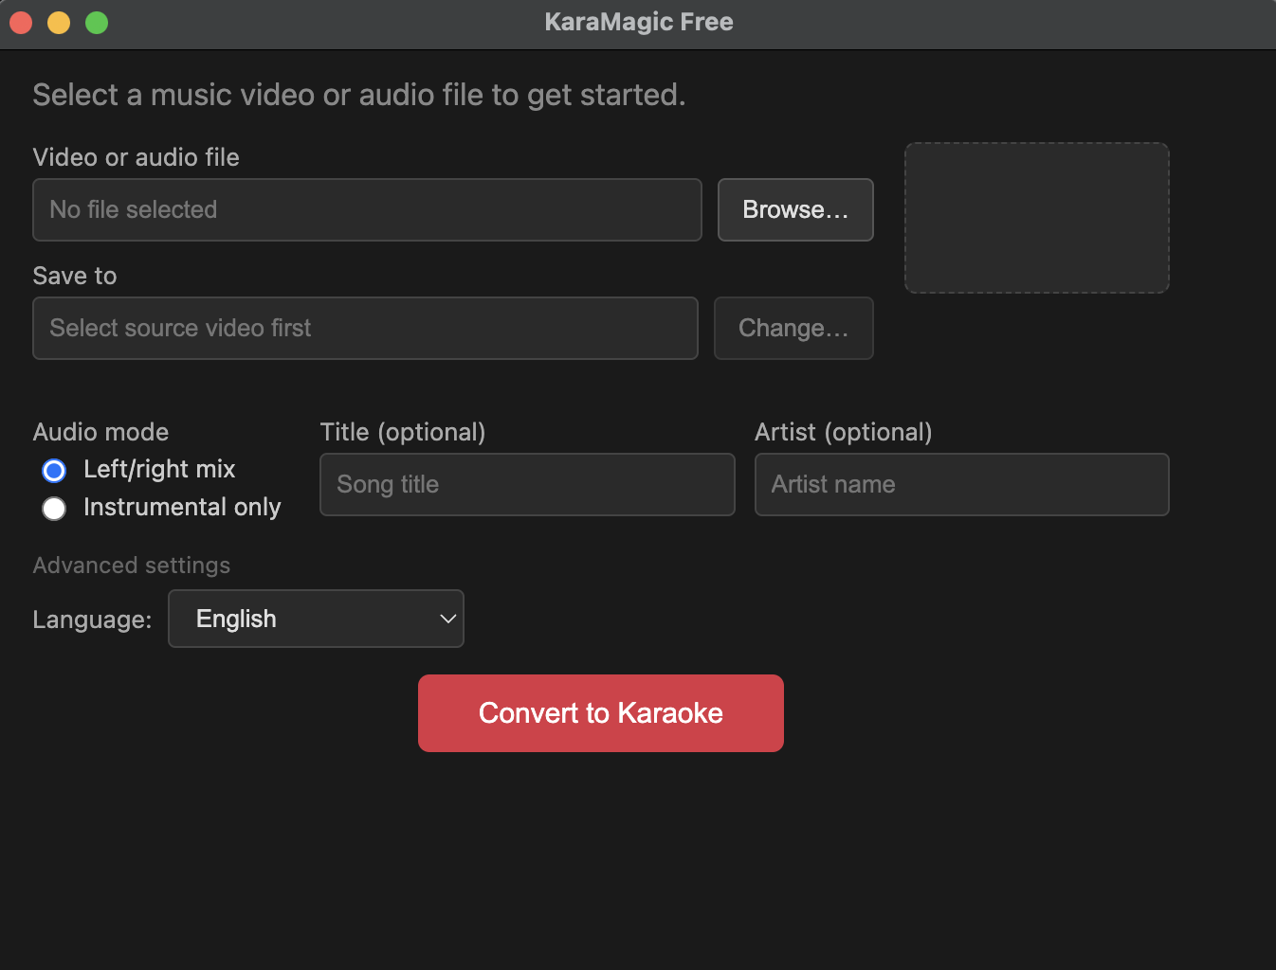
Task: Click the Video or audio file label
Action: click(136, 157)
